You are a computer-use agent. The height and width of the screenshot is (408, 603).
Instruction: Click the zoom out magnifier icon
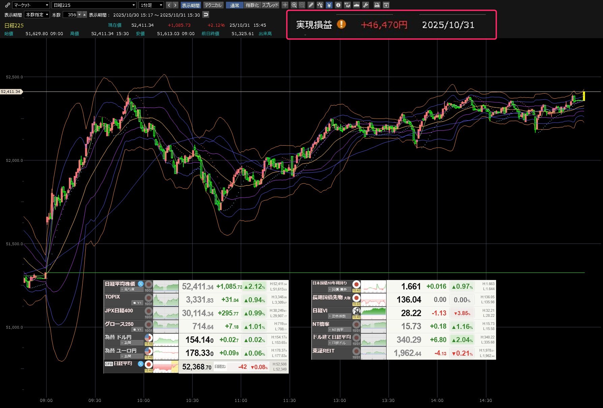302,5
